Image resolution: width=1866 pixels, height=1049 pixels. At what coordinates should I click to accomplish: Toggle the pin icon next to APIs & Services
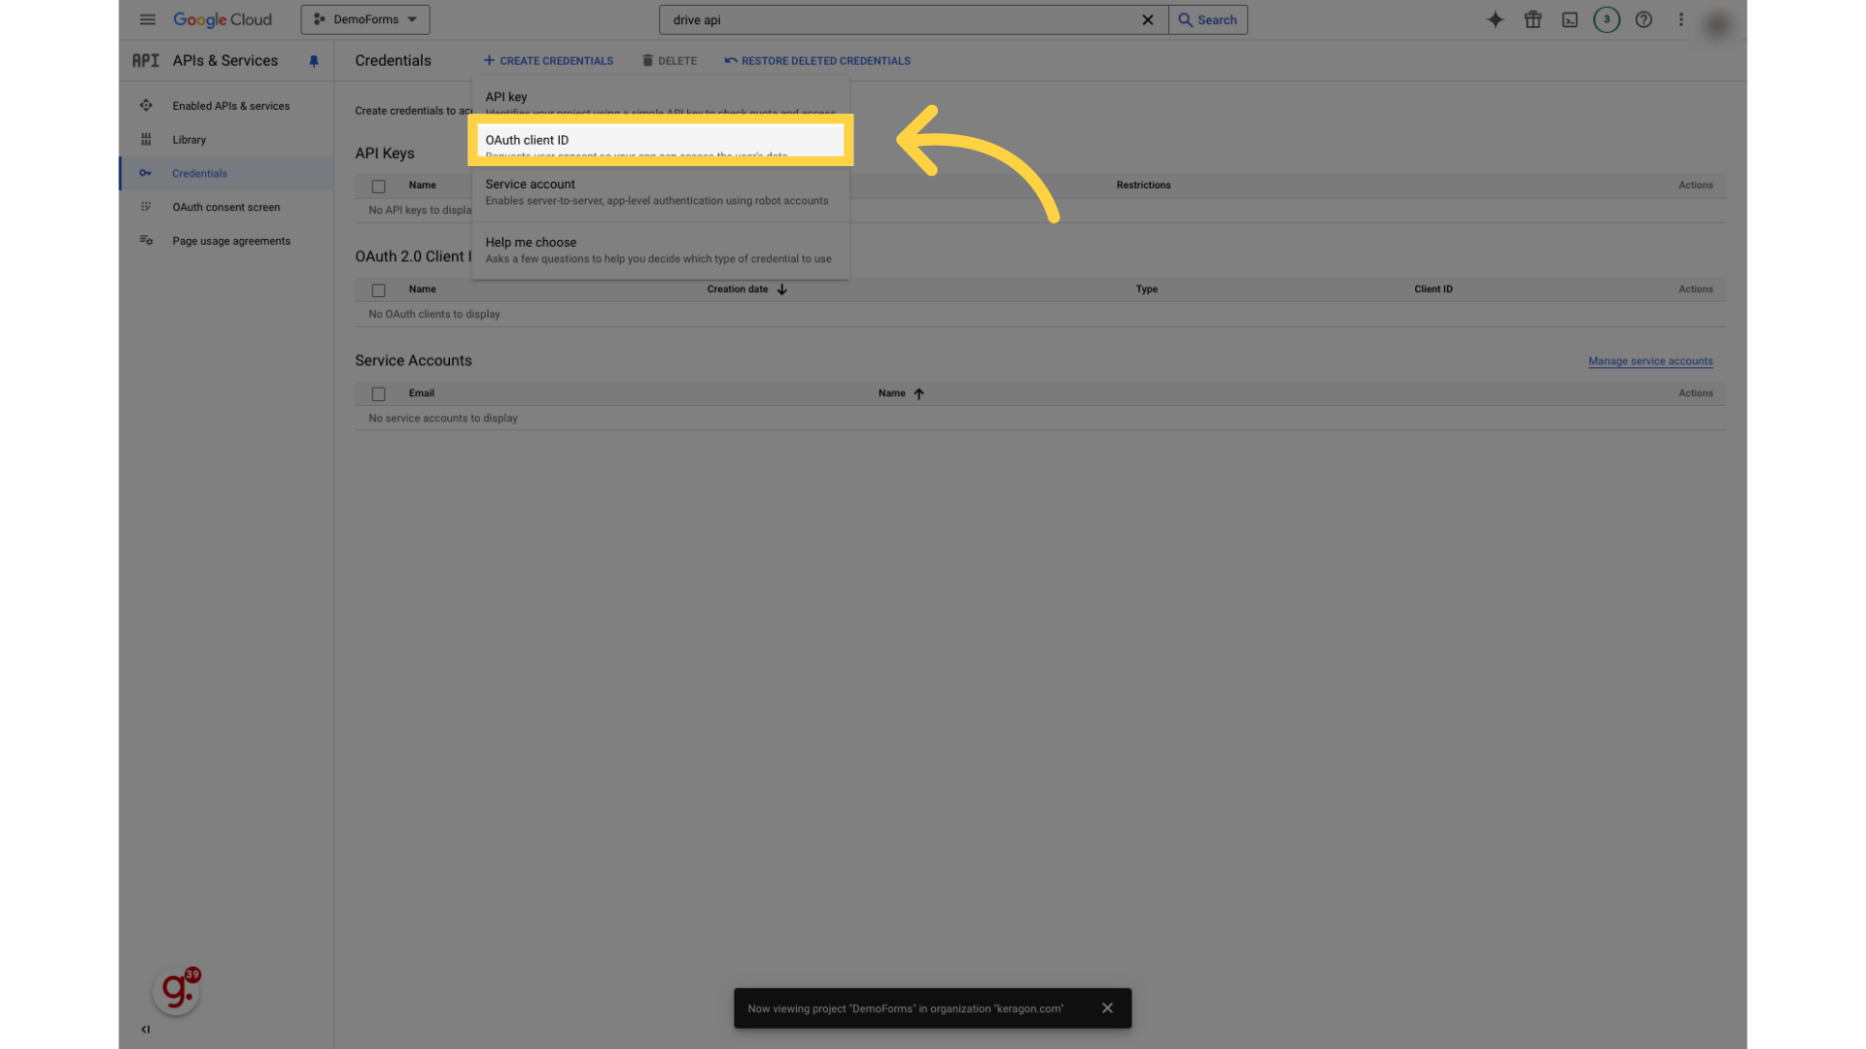314,61
